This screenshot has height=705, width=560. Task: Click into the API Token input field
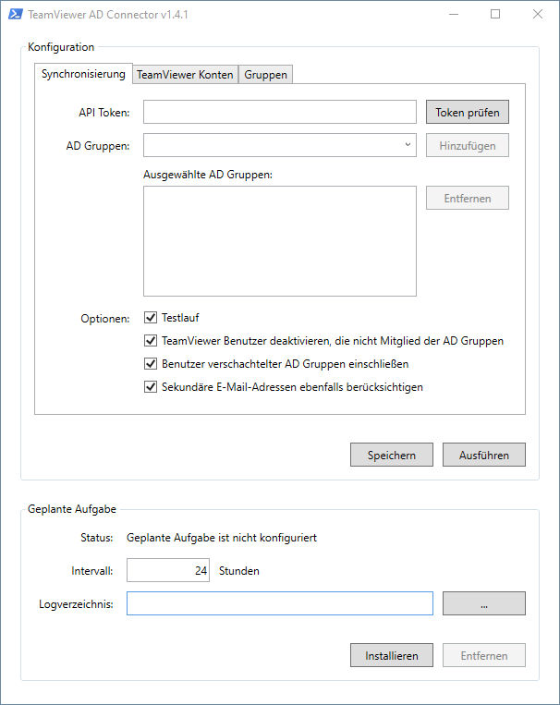click(280, 112)
